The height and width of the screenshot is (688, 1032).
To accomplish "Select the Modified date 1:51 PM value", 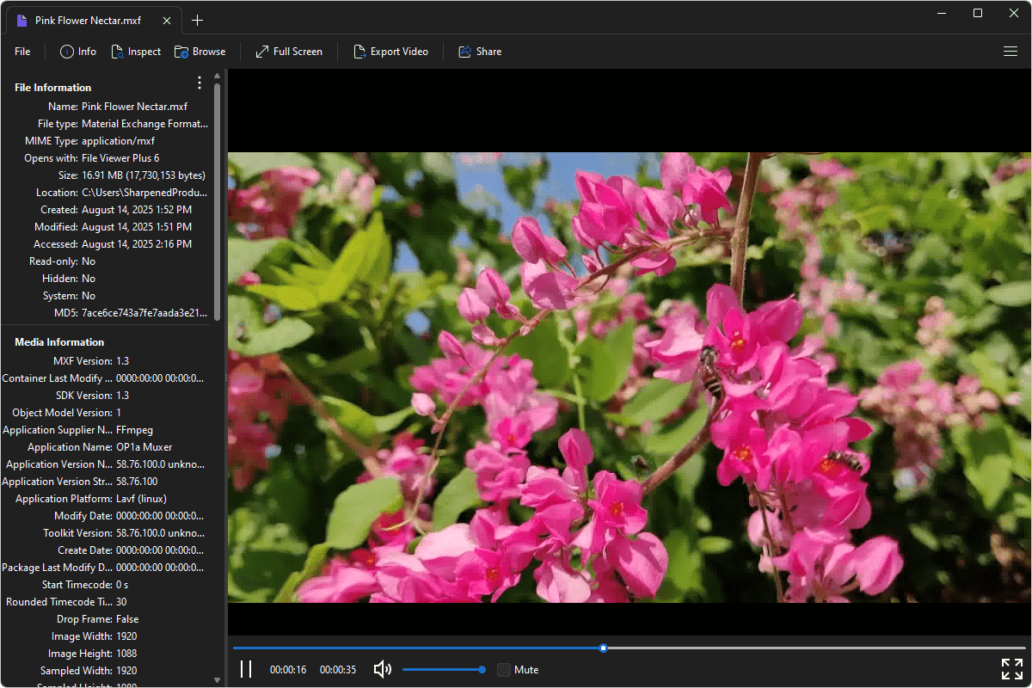I will [x=137, y=227].
